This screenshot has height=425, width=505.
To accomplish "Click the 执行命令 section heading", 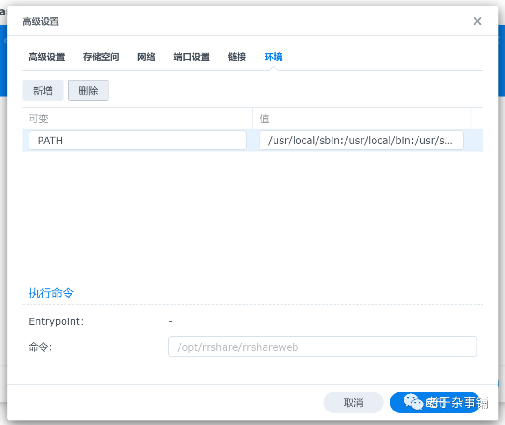I will point(51,293).
